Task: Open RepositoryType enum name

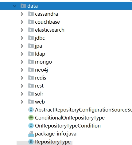Action: (53, 142)
